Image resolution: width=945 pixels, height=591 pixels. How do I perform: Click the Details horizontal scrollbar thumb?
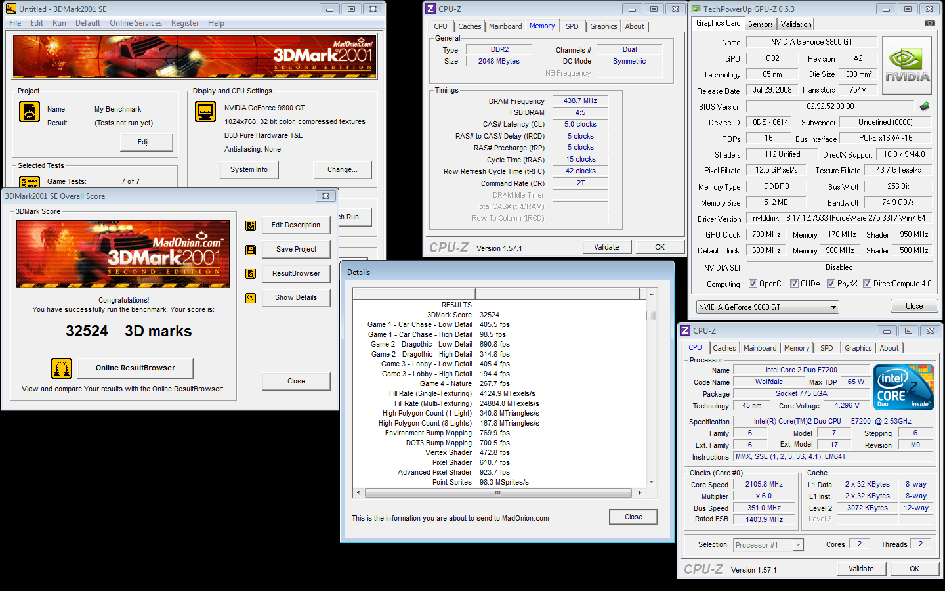click(498, 492)
